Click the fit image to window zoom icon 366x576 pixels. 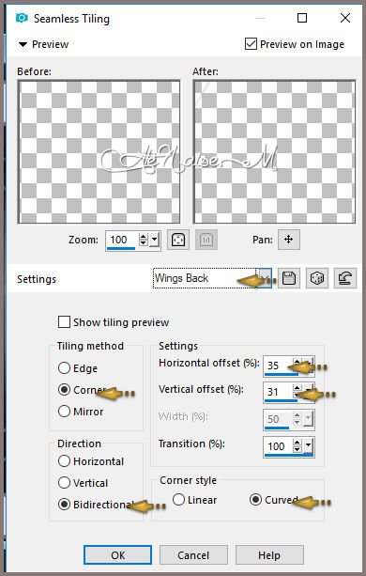pyautogui.click(x=178, y=240)
